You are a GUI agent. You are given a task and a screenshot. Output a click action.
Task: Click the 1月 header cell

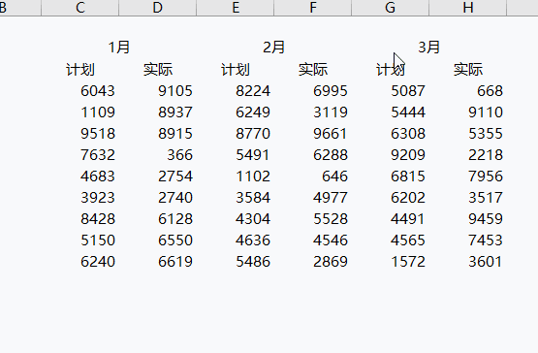118,48
